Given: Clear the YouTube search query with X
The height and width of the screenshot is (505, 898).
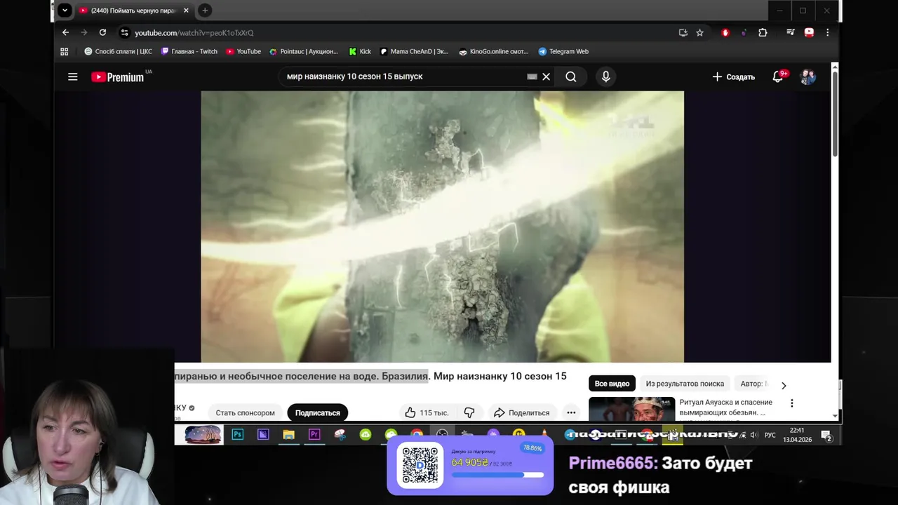Looking at the screenshot, I should pos(546,76).
